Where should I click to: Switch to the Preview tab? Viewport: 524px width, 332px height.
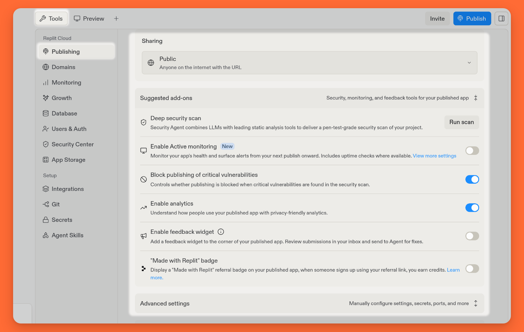(89, 19)
